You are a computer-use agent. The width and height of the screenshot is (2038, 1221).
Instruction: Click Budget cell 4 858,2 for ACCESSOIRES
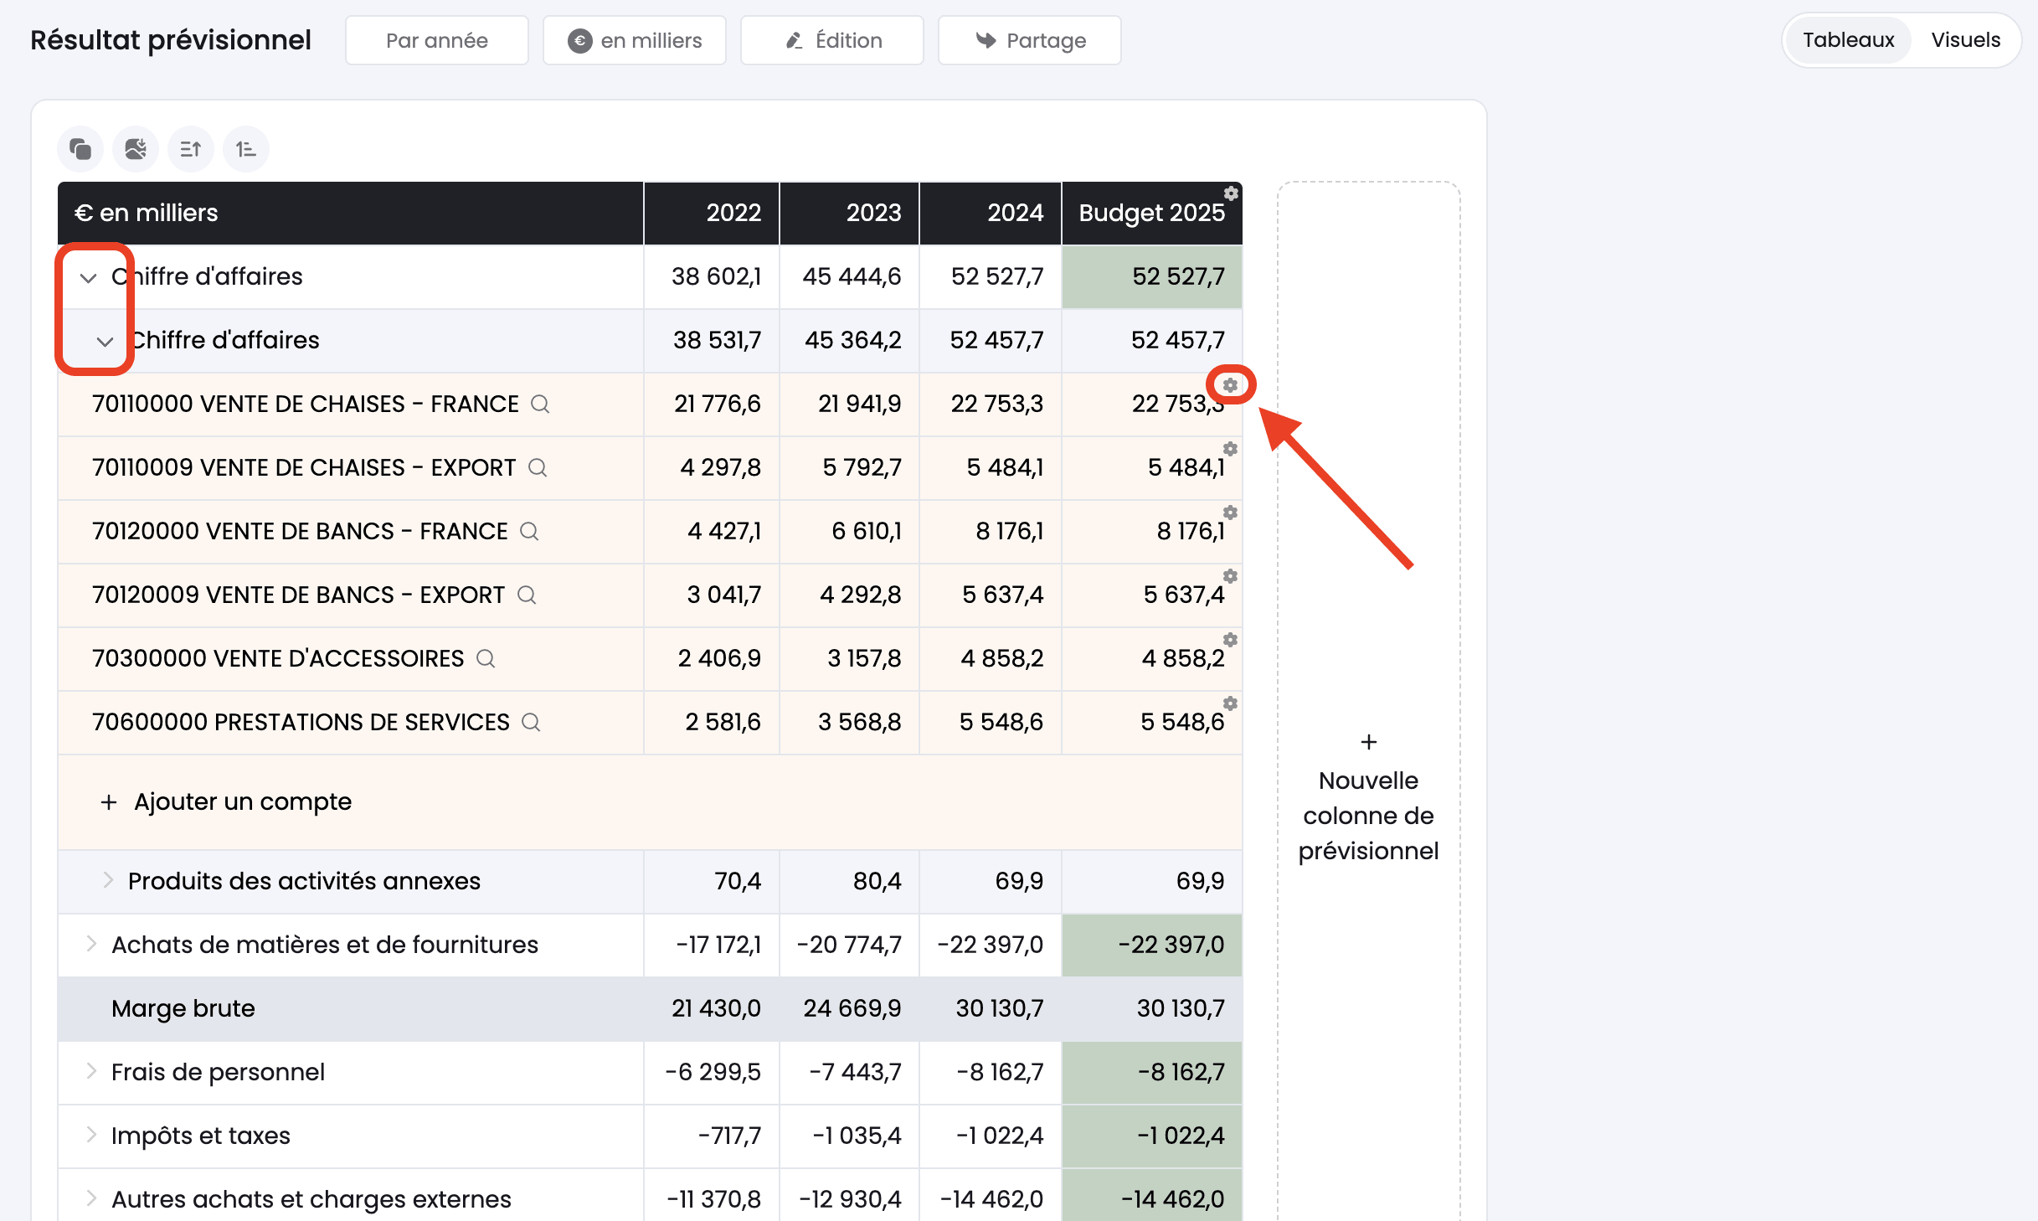pos(1152,658)
